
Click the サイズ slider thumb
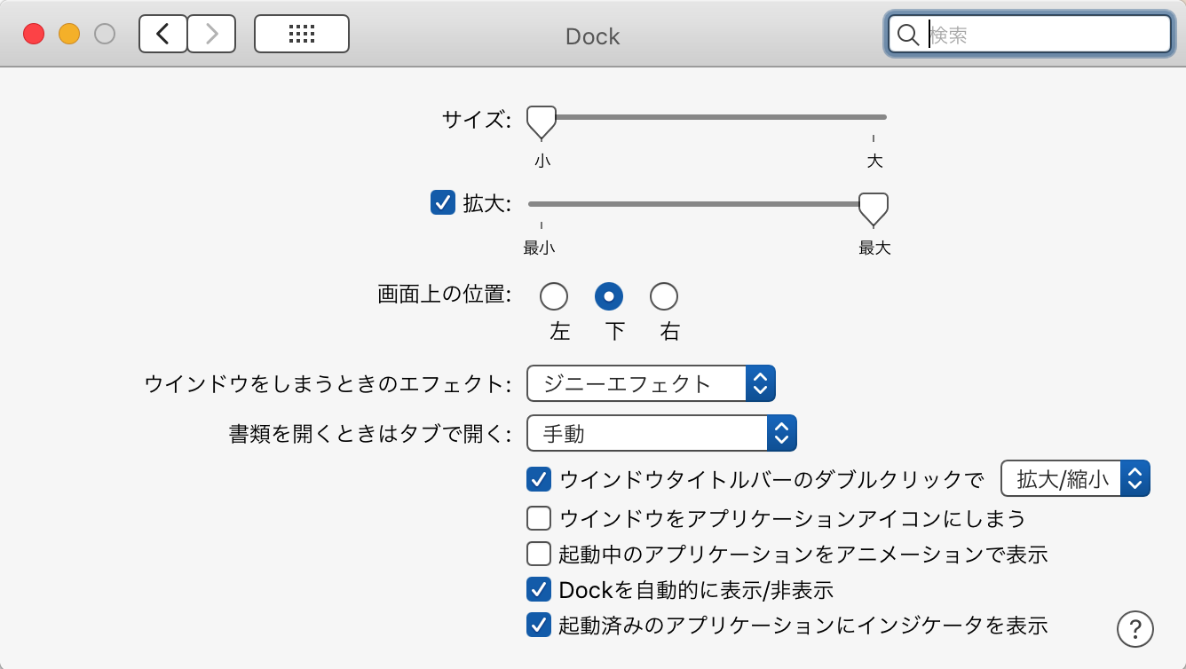pos(542,122)
